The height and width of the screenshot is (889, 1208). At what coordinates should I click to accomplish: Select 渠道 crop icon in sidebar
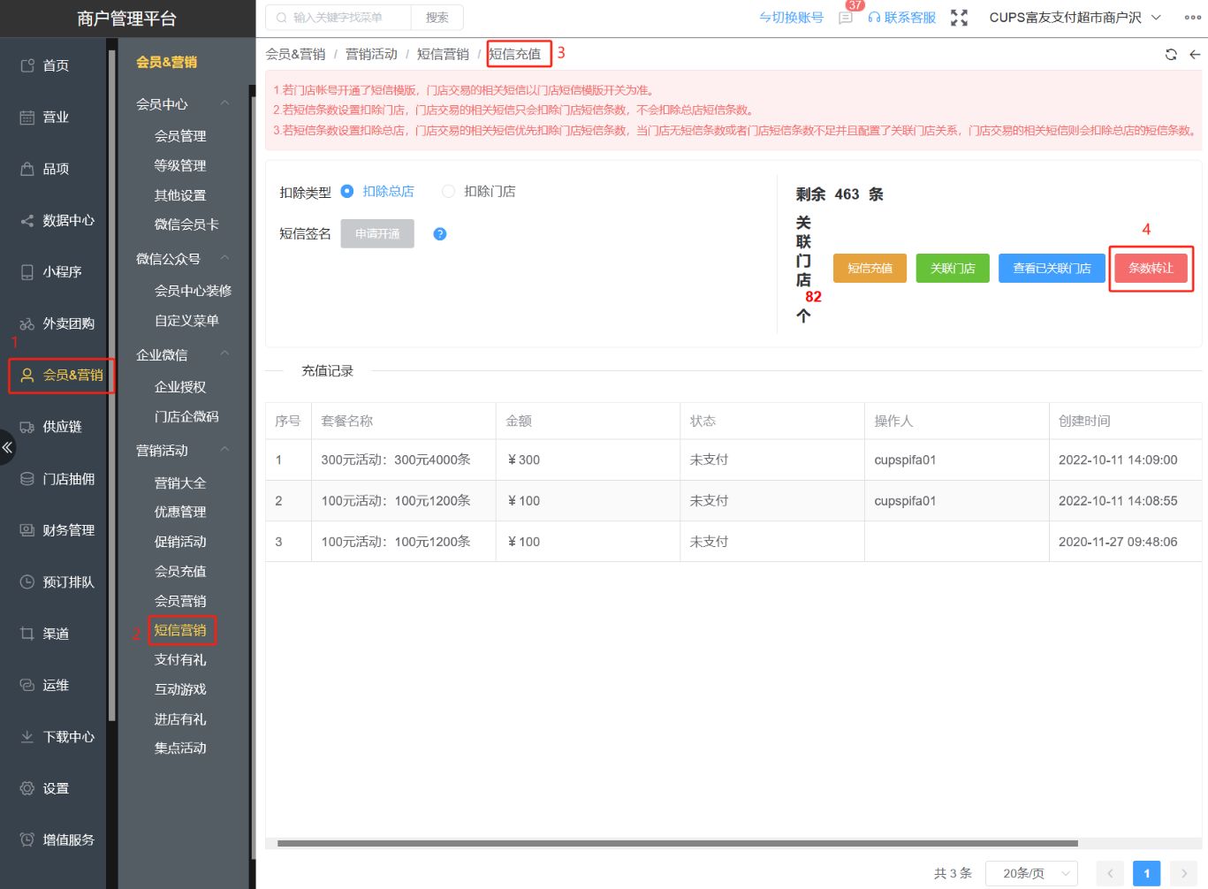[x=27, y=634]
